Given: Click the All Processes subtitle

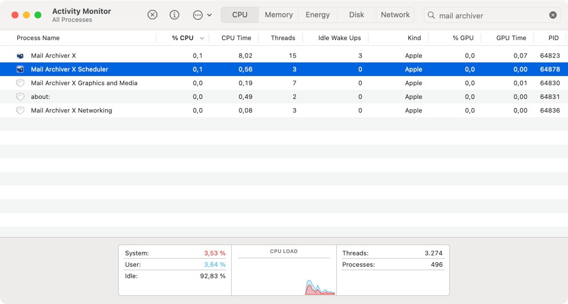Looking at the screenshot, I should (x=72, y=20).
